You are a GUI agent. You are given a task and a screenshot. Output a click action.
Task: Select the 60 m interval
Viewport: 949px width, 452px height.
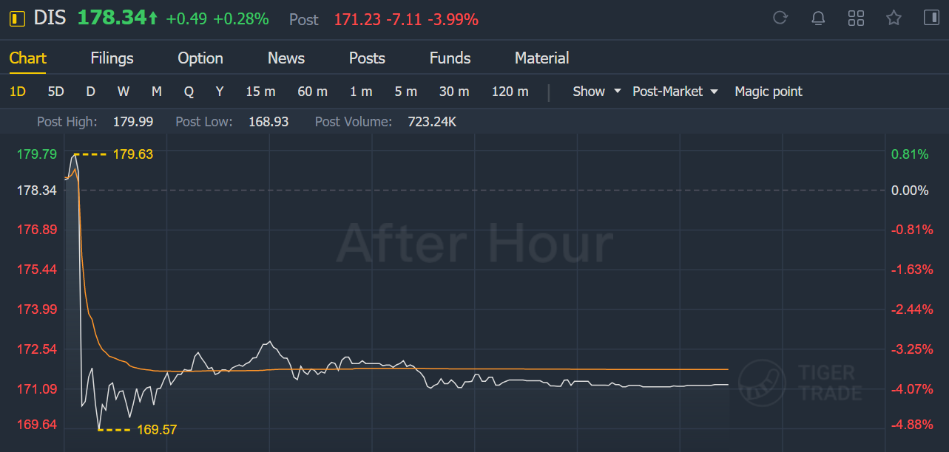(x=313, y=92)
